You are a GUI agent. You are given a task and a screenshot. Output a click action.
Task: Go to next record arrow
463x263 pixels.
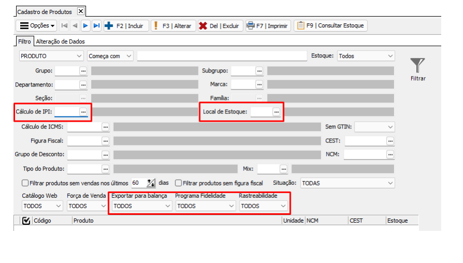(86, 25)
